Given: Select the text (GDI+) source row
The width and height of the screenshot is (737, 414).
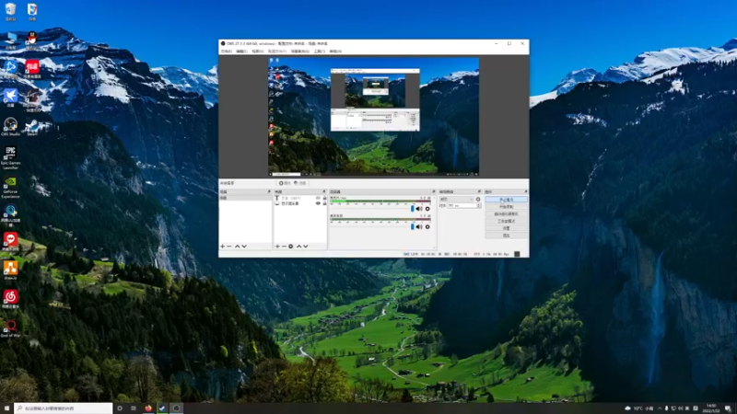Looking at the screenshot, I should 300,198.
